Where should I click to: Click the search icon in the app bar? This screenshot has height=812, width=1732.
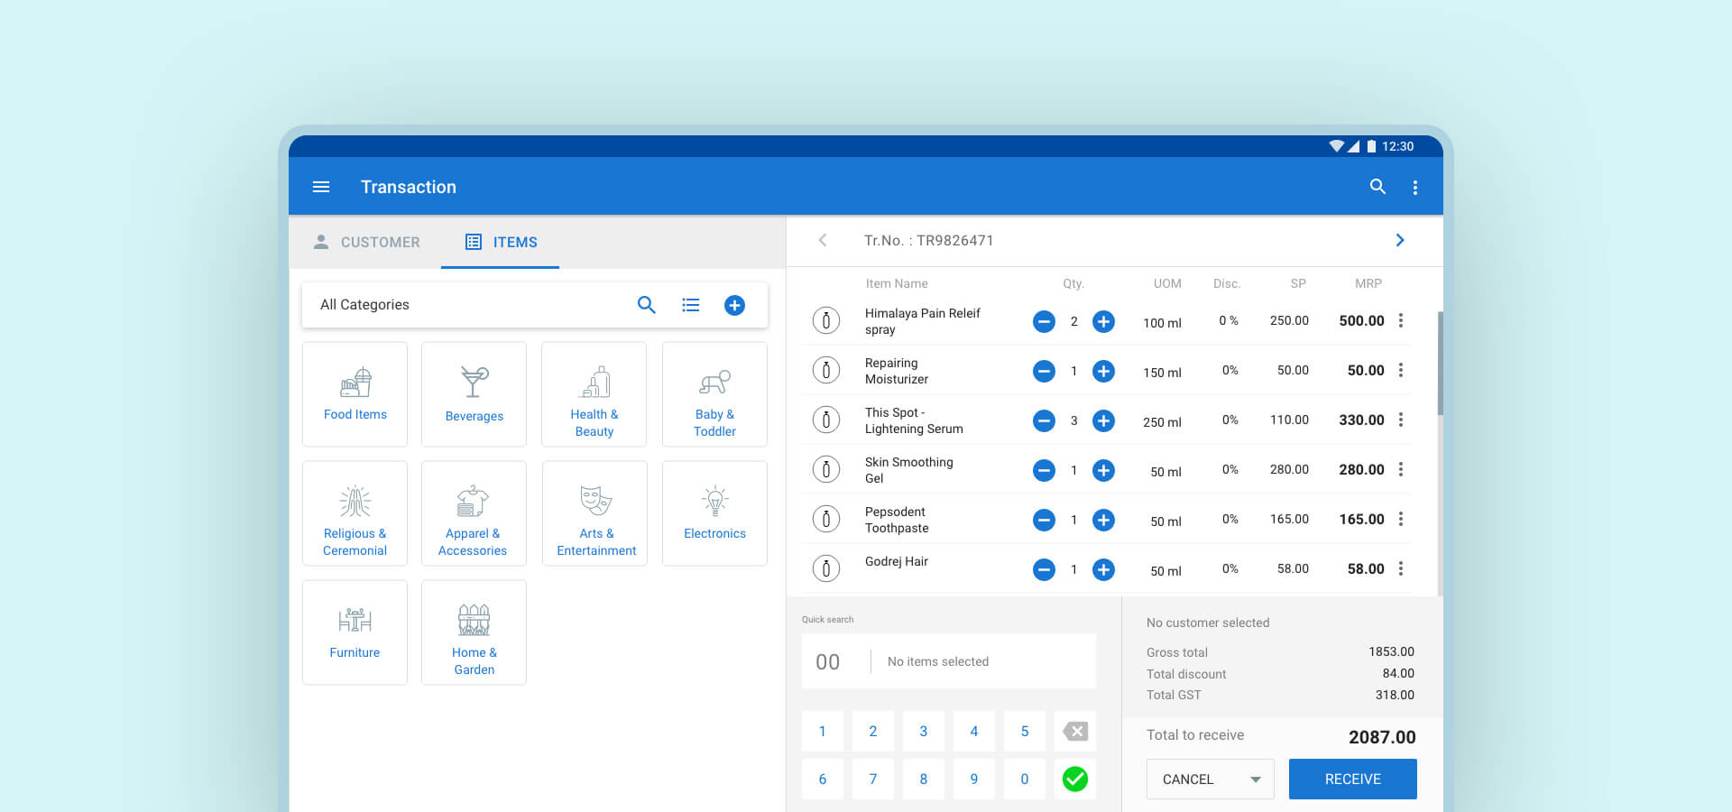point(1377,187)
